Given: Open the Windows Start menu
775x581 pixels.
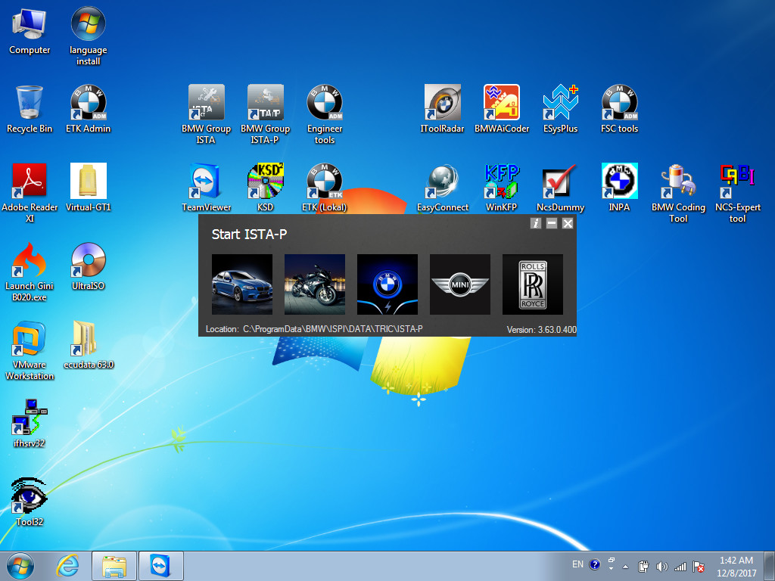Looking at the screenshot, I should point(20,566).
